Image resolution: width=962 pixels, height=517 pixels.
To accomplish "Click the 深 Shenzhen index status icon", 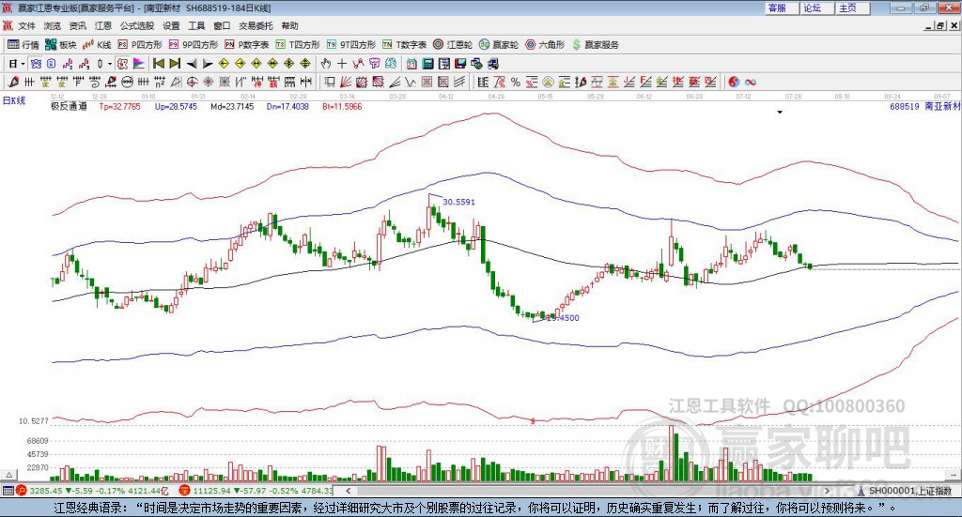I will coord(184,491).
